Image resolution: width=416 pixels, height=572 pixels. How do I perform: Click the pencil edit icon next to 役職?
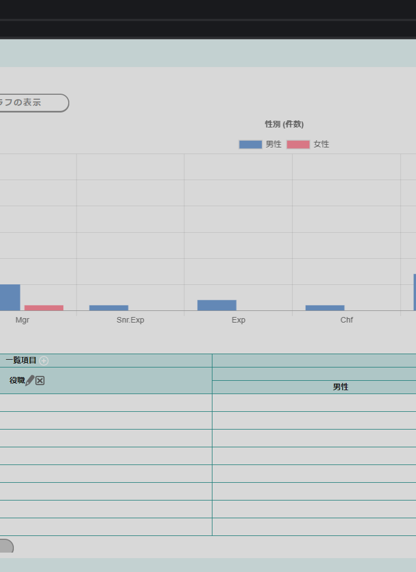click(x=30, y=381)
